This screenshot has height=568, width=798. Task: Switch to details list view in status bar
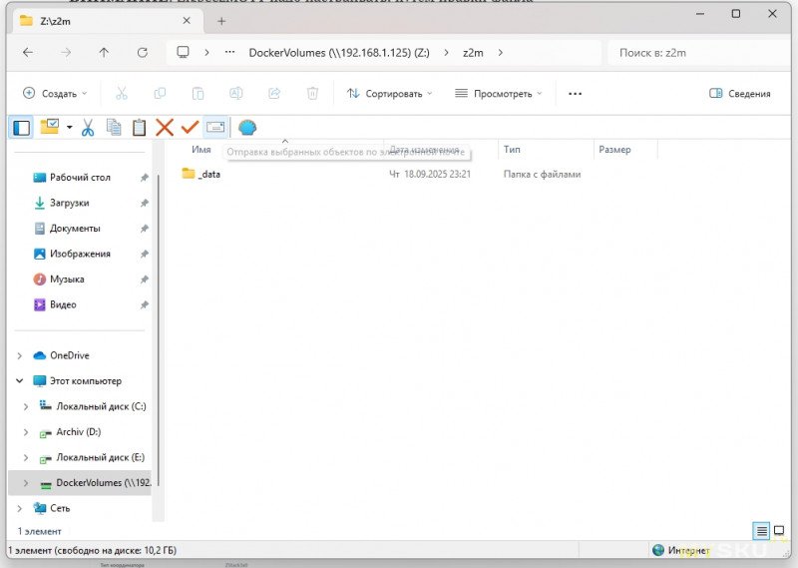(x=761, y=531)
